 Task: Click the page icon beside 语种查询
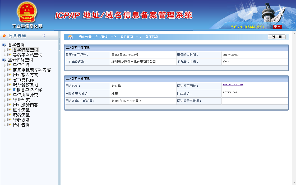click(x=9, y=125)
